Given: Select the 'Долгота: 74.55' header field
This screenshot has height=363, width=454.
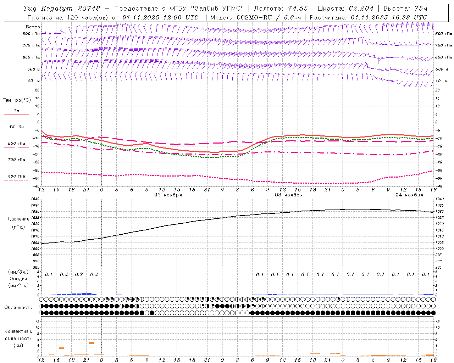Looking at the screenshot, I should tap(281, 9).
